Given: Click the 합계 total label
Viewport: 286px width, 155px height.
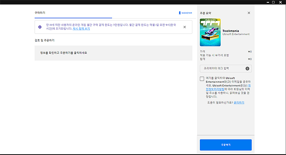Looking at the screenshot, I should click(x=203, y=59).
